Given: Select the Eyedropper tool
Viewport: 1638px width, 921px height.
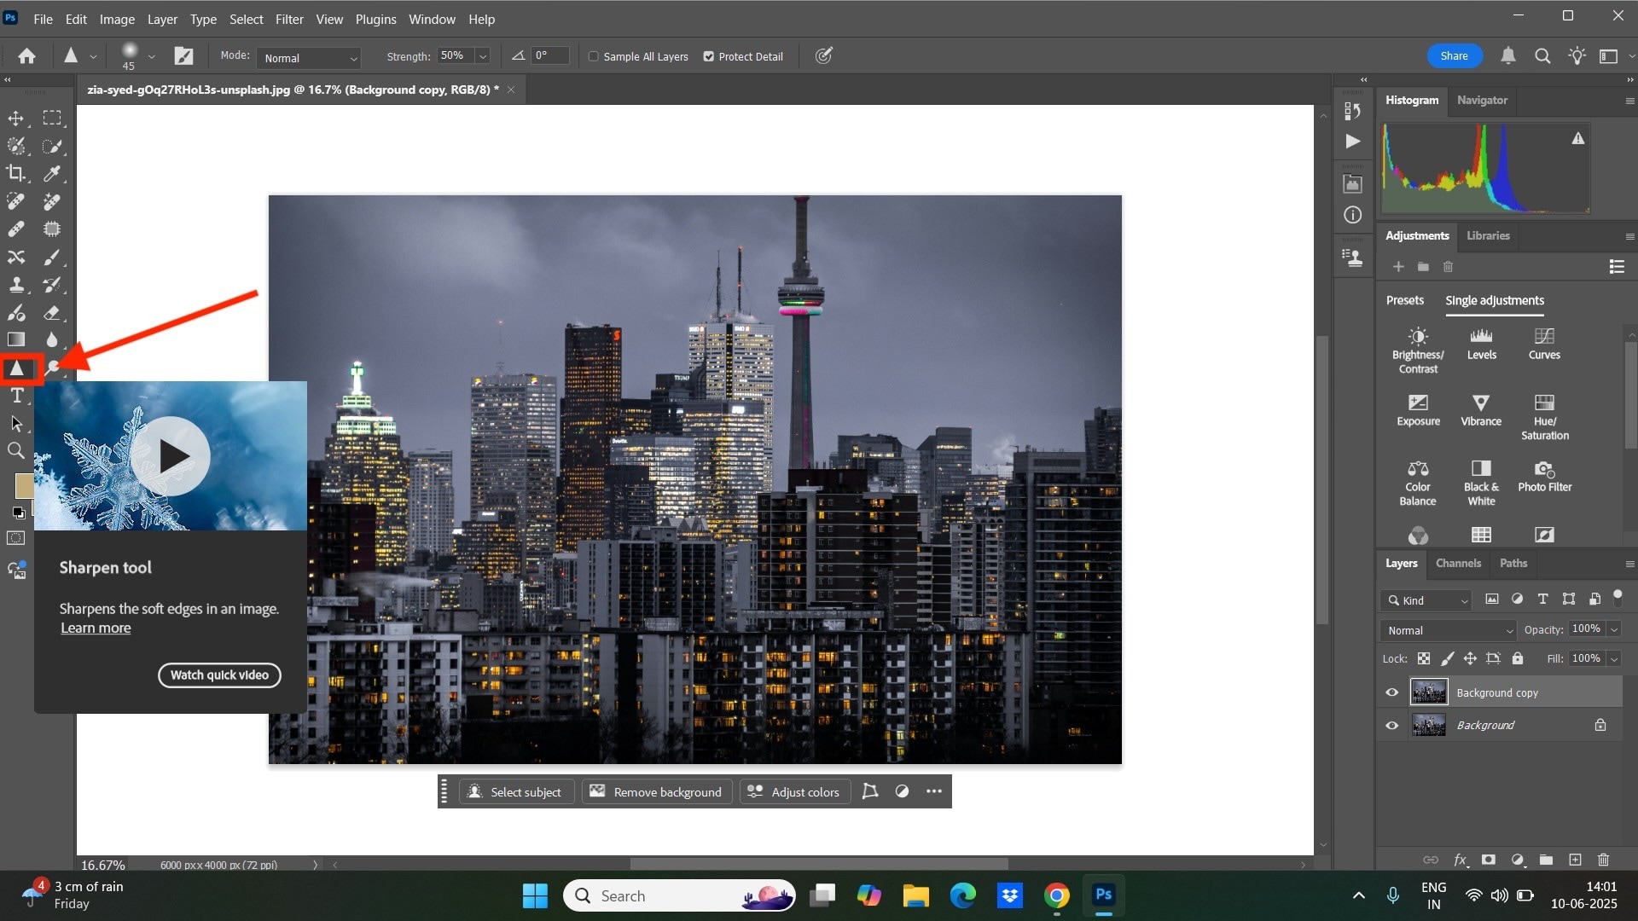Looking at the screenshot, I should 53,173.
